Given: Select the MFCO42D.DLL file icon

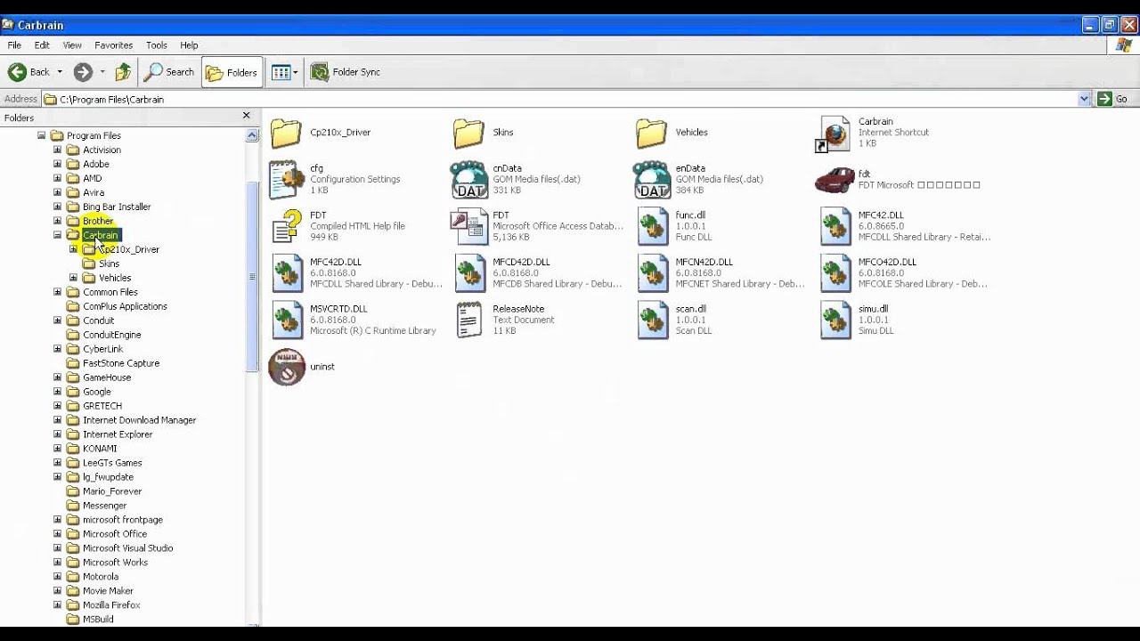Looking at the screenshot, I should coord(835,273).
